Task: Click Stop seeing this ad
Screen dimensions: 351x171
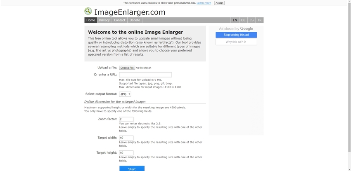Action: point(236,35)
